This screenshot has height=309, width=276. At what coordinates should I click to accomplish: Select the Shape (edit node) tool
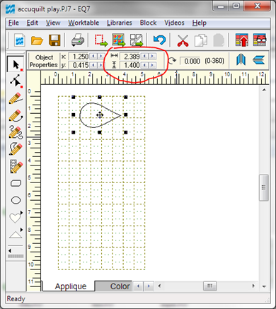click(16, 81)
